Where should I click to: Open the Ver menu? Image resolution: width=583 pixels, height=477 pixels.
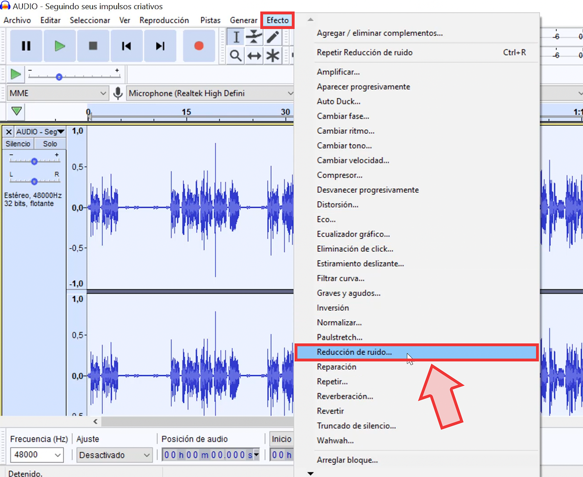tap(125, 20)
